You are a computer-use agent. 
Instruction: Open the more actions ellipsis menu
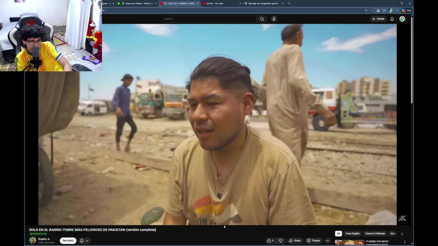(327, 241)
